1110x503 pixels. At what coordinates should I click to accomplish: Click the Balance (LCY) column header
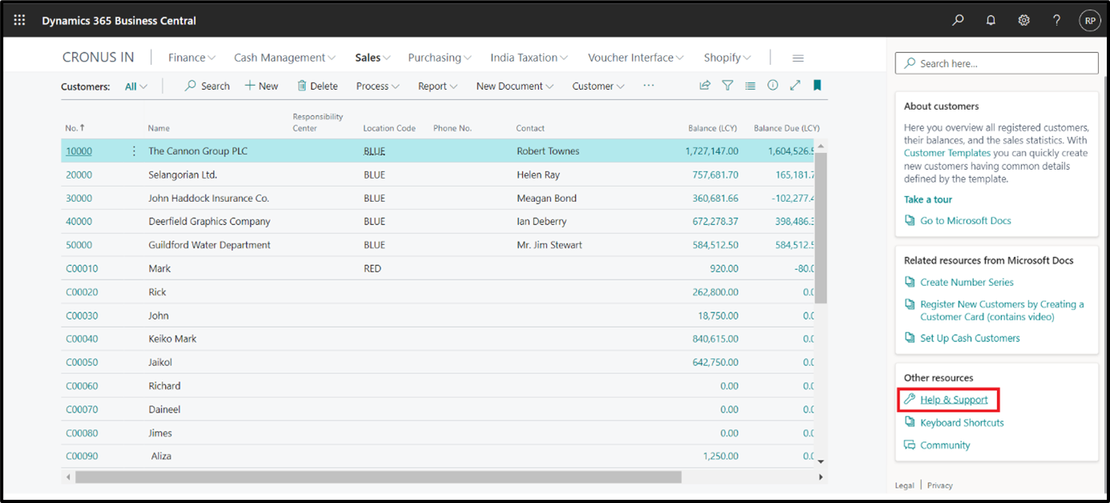[x=714, y=128]
